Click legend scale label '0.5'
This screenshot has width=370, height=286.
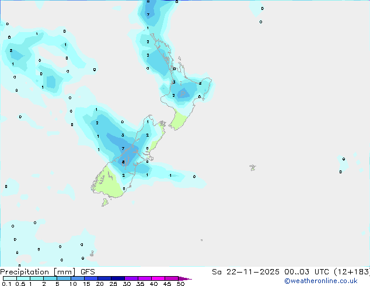pos(20,284)
